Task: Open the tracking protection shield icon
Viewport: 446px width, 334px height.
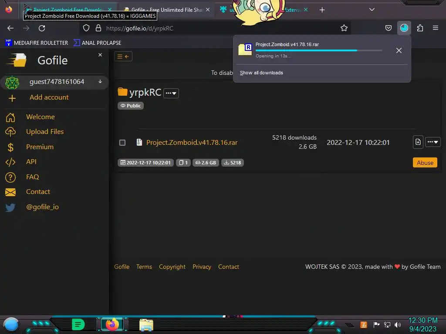Action: pos(86,28)
